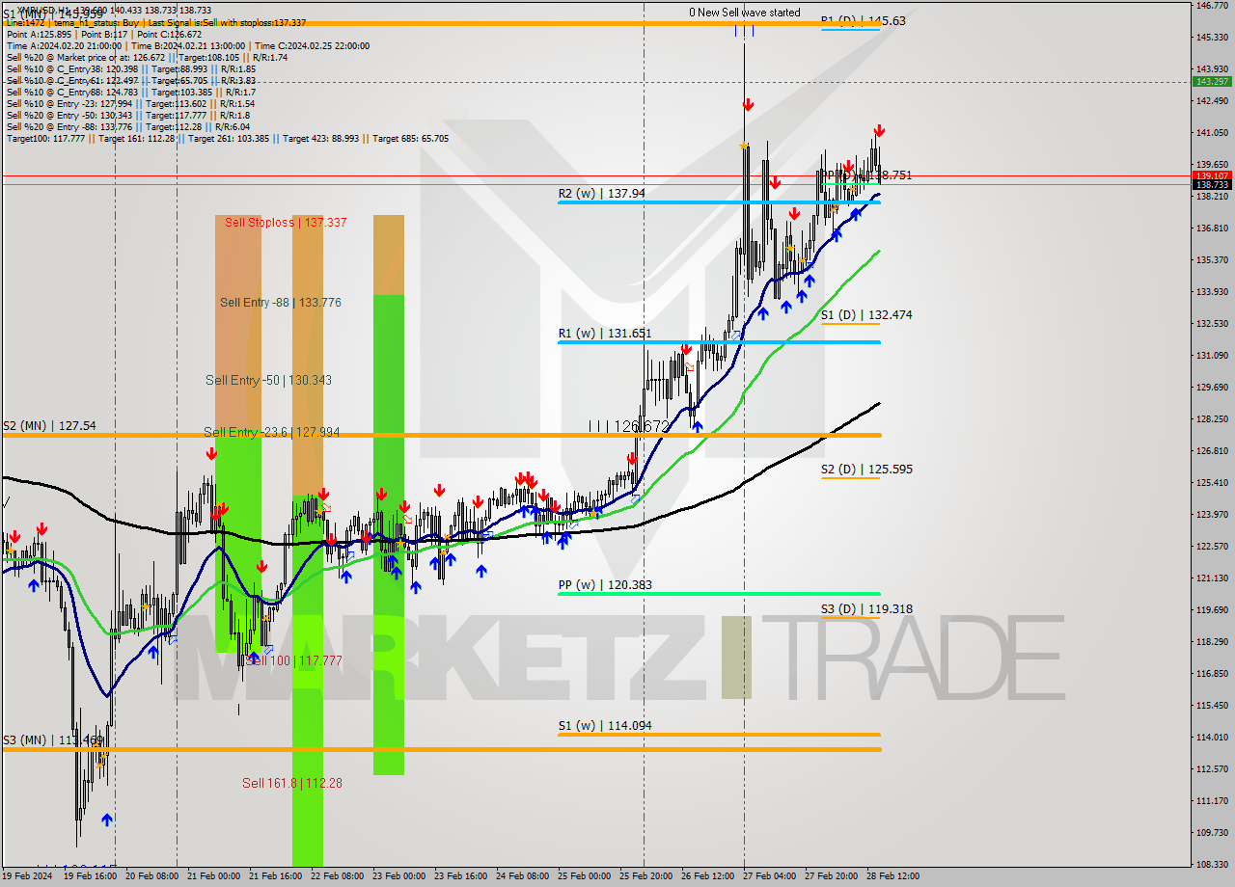
Task: Click the 108.330 price axis label
Action: point(1212,865)
